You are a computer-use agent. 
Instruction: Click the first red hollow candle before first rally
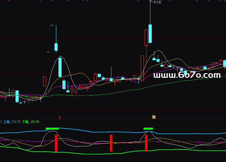pos(44,81)
